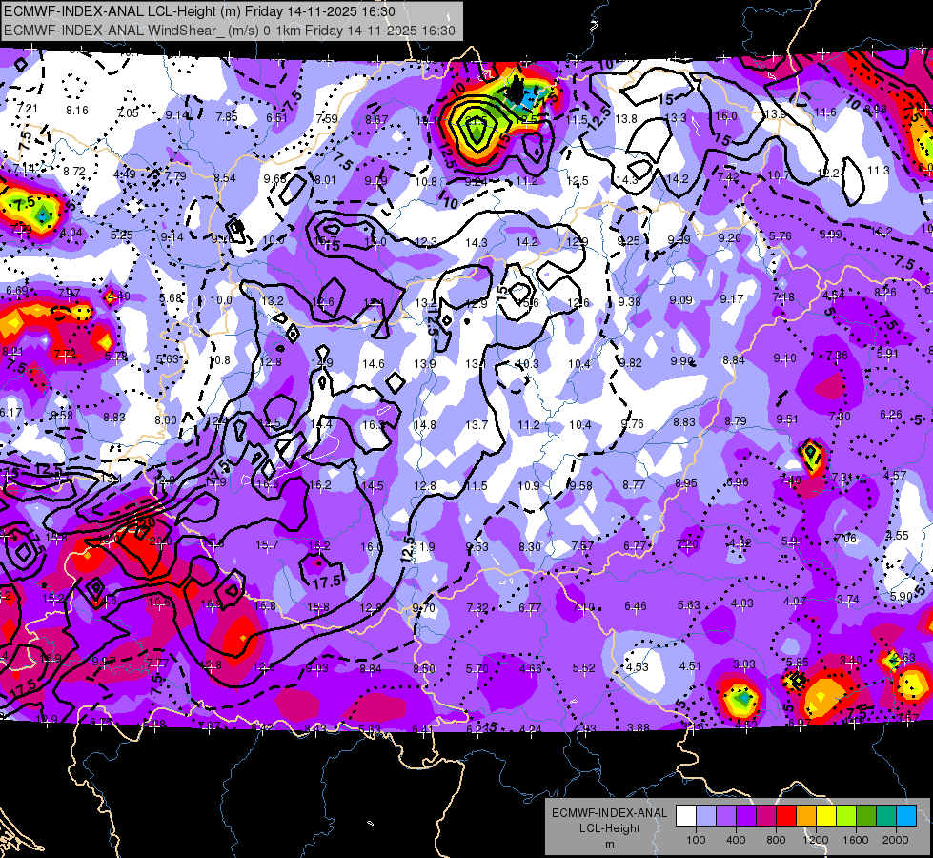Click the wind shear value 4.57
Image resolution: width=933 pixels, height=858 pixels.
(x=895, y=475)
